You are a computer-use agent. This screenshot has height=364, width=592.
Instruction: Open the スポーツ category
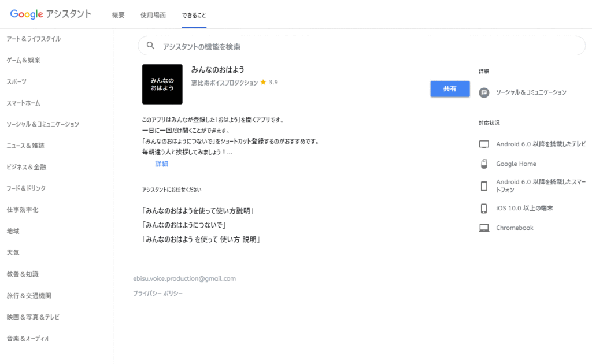coord(17,81)
